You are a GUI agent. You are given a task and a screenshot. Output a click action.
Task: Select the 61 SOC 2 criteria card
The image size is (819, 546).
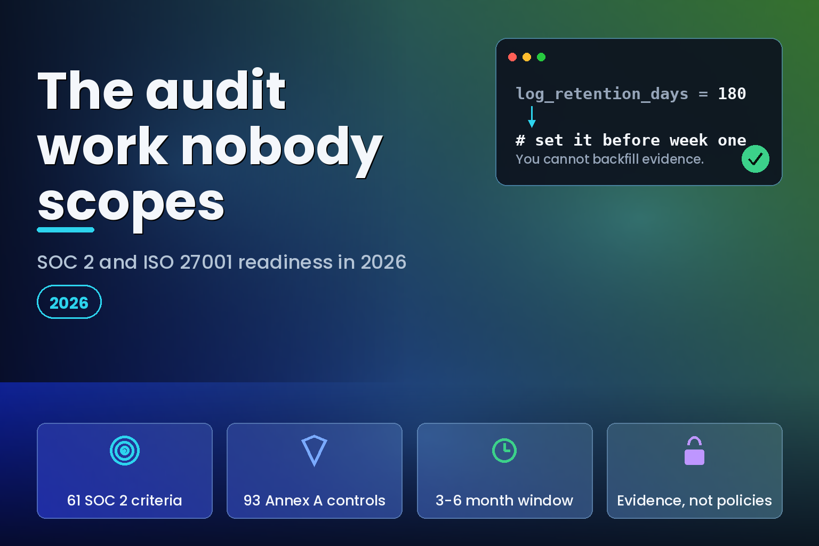(x=125, y=471)
